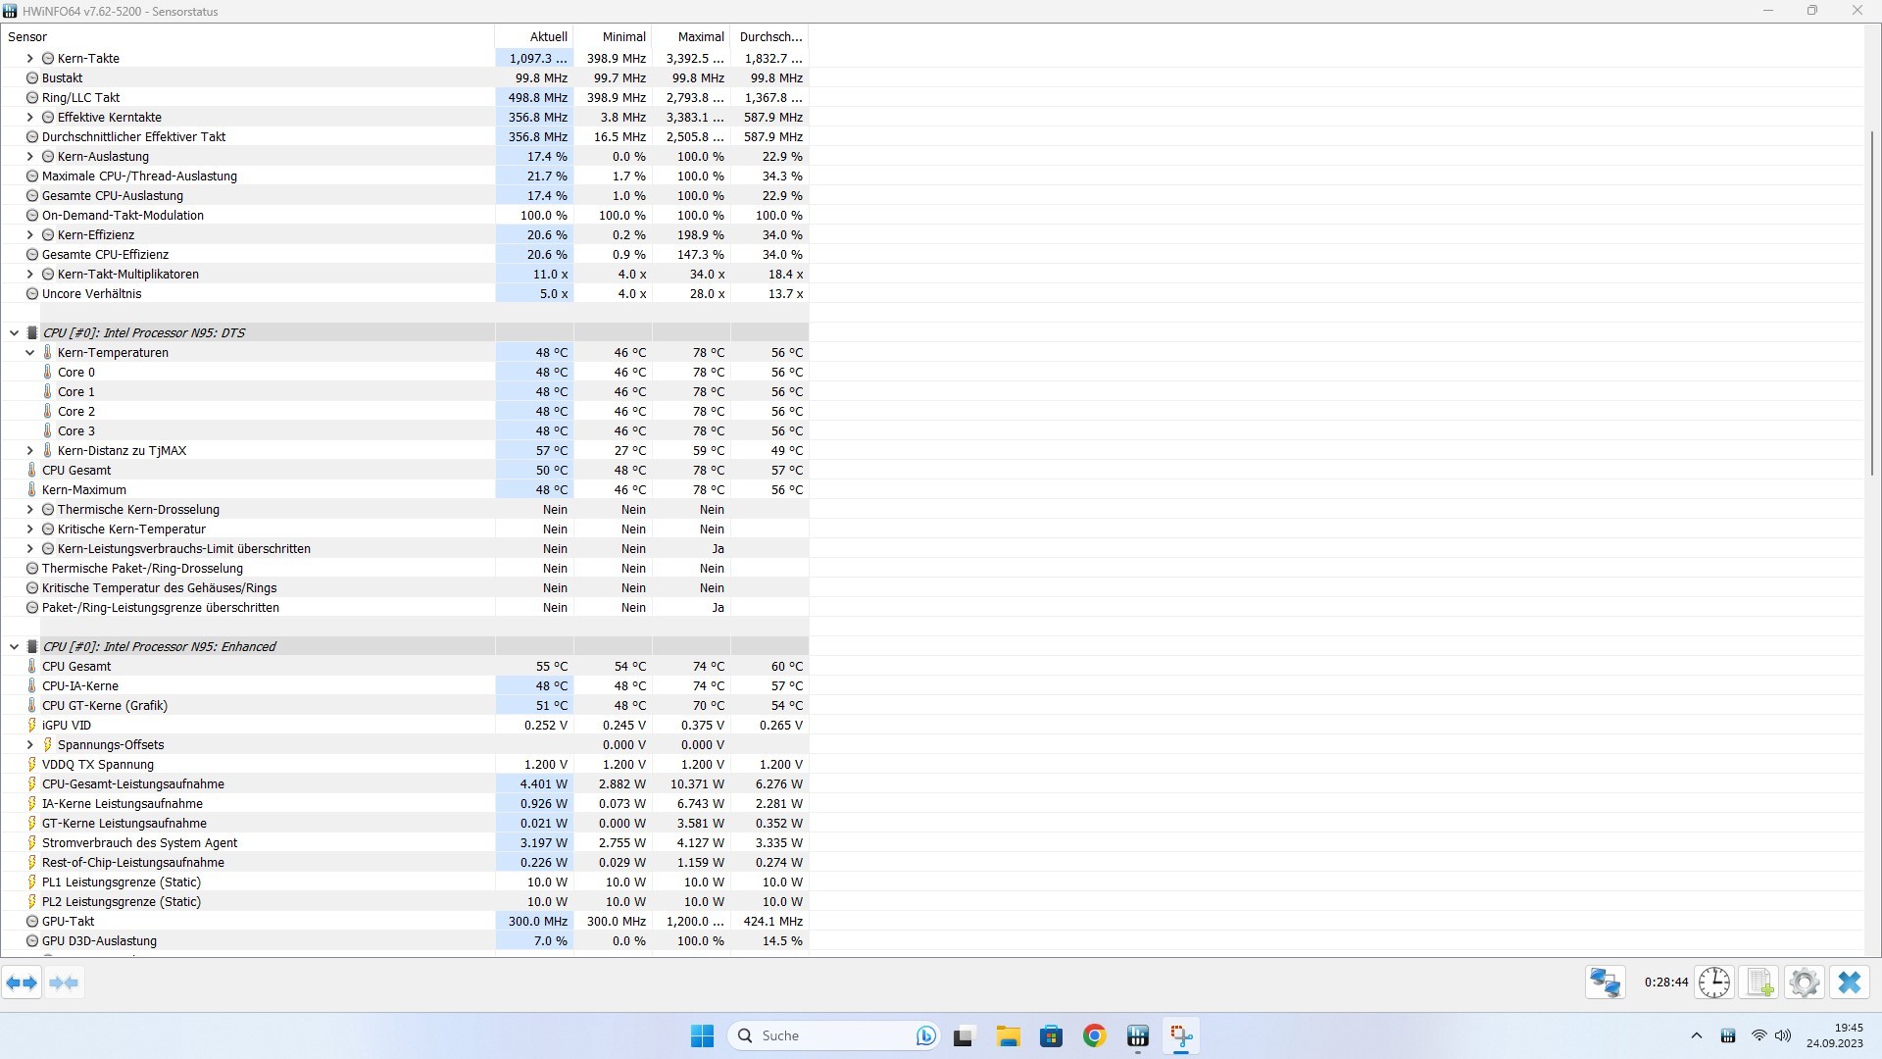Launch Google Chrome from the taskbar
1882x1059 pixels.
pyautogui.click(x=1094, y=1035)
